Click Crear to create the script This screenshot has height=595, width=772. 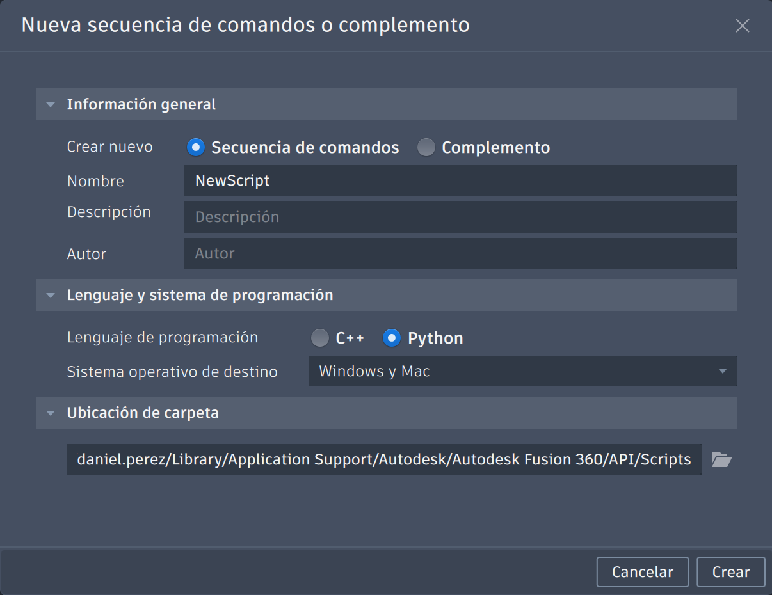(x=730, y=572)
